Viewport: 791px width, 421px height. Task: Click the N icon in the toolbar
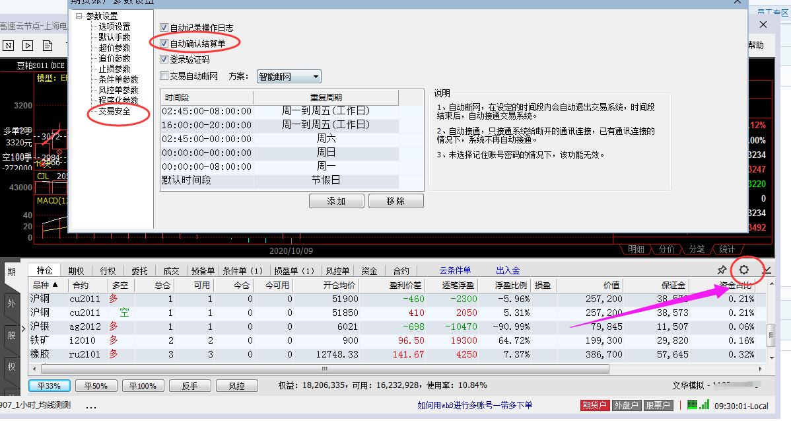coord(9,46)
